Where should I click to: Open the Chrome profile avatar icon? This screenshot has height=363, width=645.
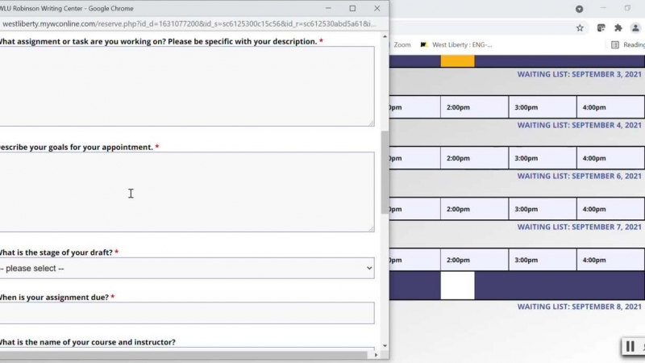point(637,27)
